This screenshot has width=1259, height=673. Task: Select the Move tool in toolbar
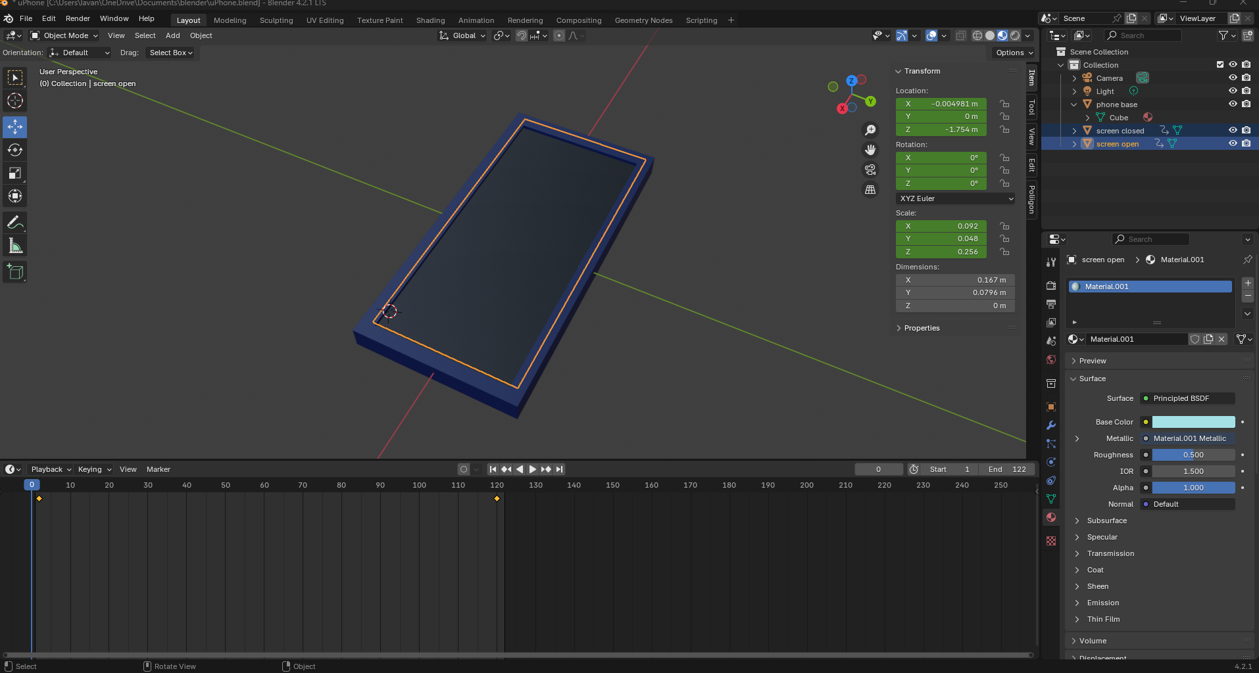[x=15, y=126]
